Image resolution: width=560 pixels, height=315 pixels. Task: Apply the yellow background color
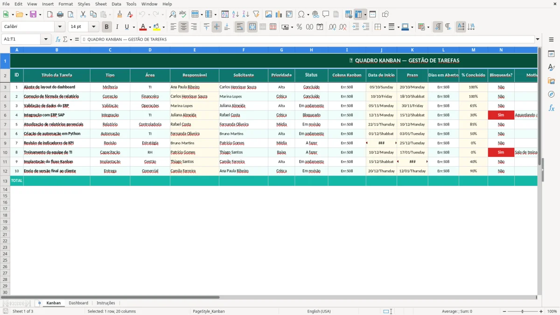pos(156,27)
